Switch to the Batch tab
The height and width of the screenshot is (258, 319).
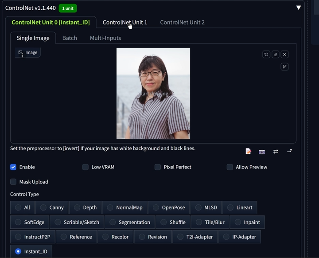pos(70,38)
